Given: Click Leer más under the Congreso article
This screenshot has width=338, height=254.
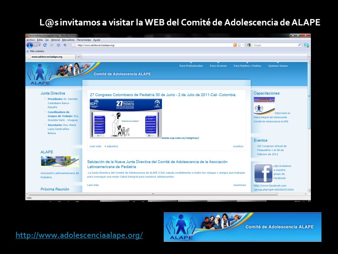Looking at the screenshot, I should [x=95, y=146].
